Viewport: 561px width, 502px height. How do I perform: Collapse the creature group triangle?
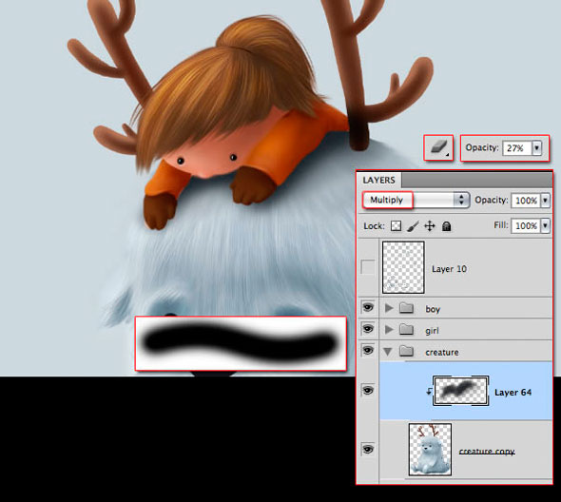[x=388, y=352]
